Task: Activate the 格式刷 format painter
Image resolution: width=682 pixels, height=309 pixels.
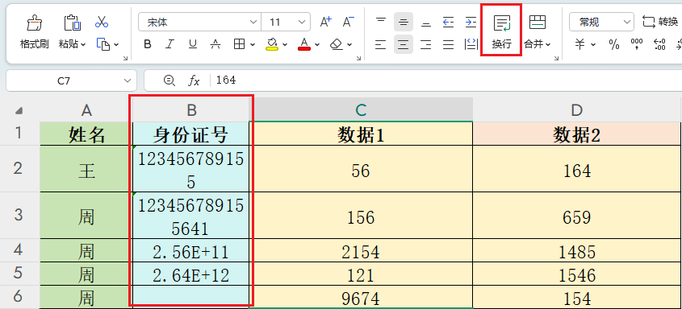Action: coord(34,32)
